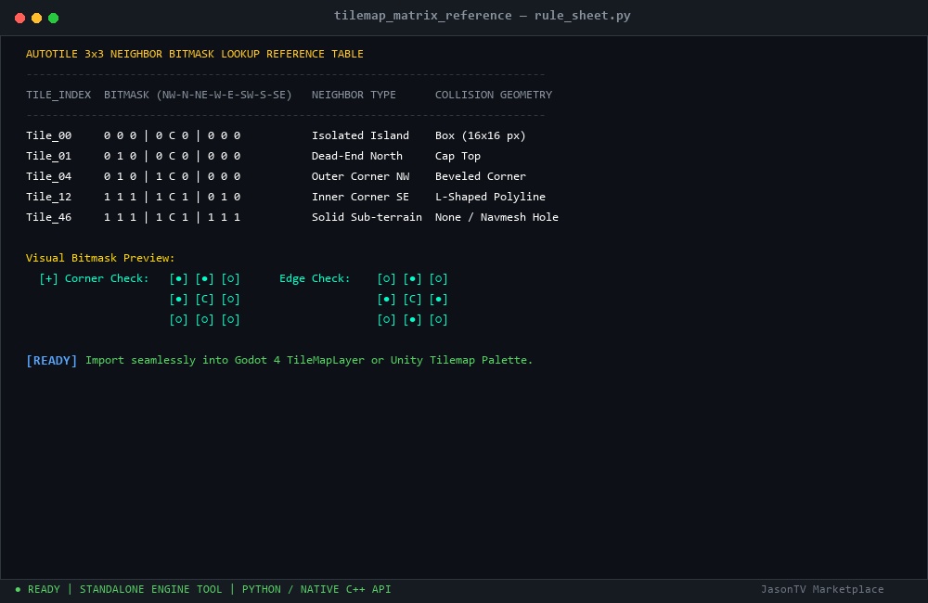
Task: Click the red close window button
Action: click(x=19, y=18)
